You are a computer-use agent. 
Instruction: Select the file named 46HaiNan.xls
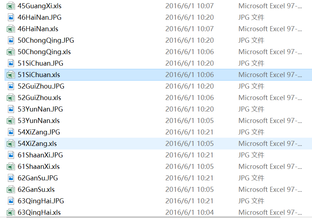coord(38,29)
